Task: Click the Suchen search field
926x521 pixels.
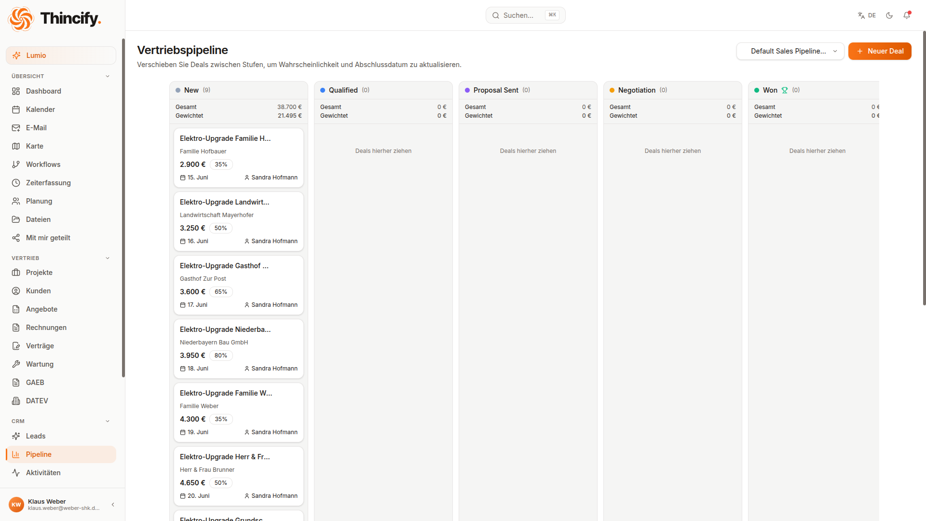Action: 525,15
